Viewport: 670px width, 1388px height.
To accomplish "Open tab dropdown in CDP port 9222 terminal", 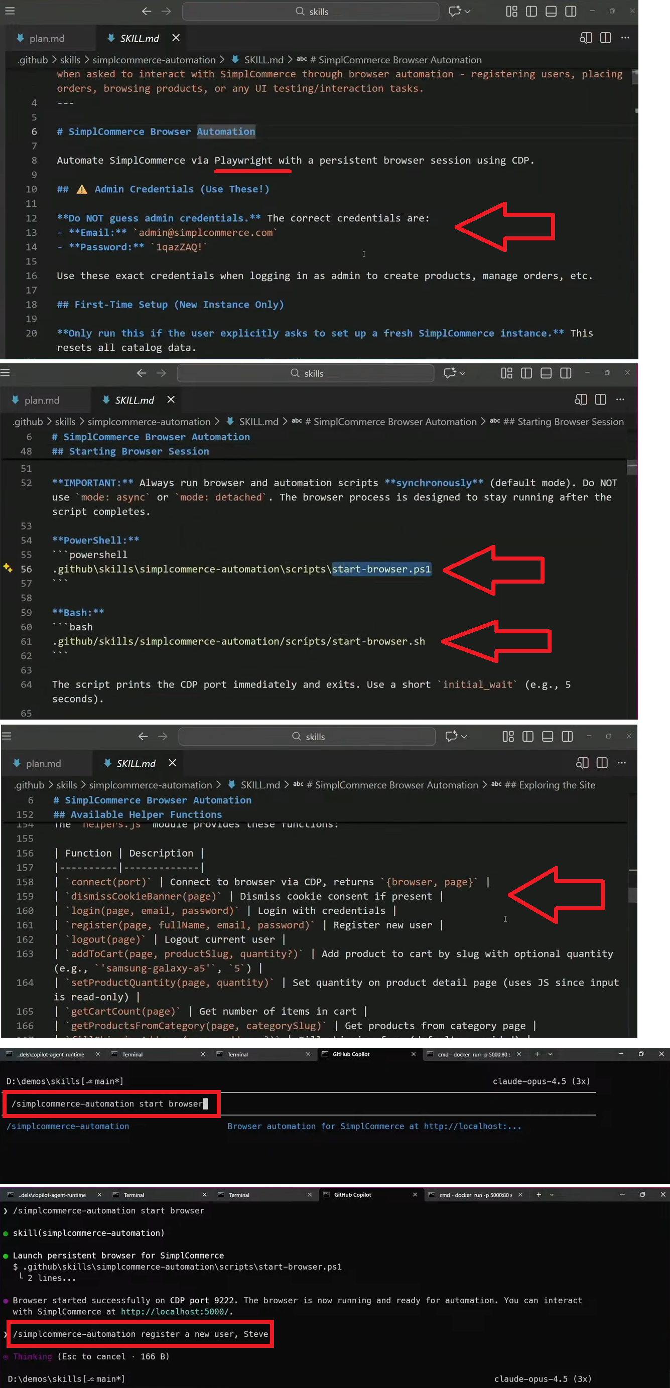I will tap(552, 1195).
